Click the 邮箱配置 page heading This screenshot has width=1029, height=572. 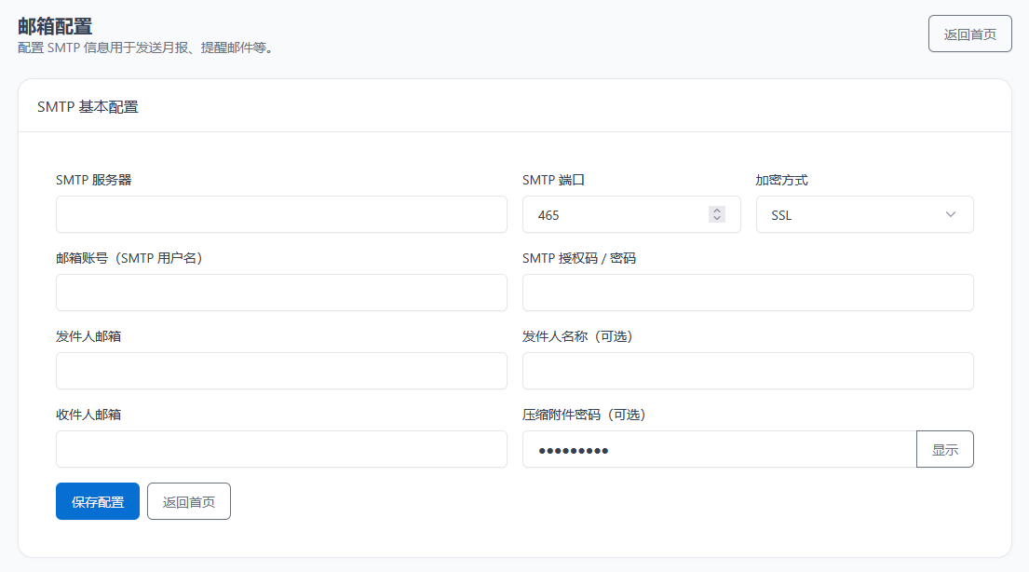click(55, 26)
